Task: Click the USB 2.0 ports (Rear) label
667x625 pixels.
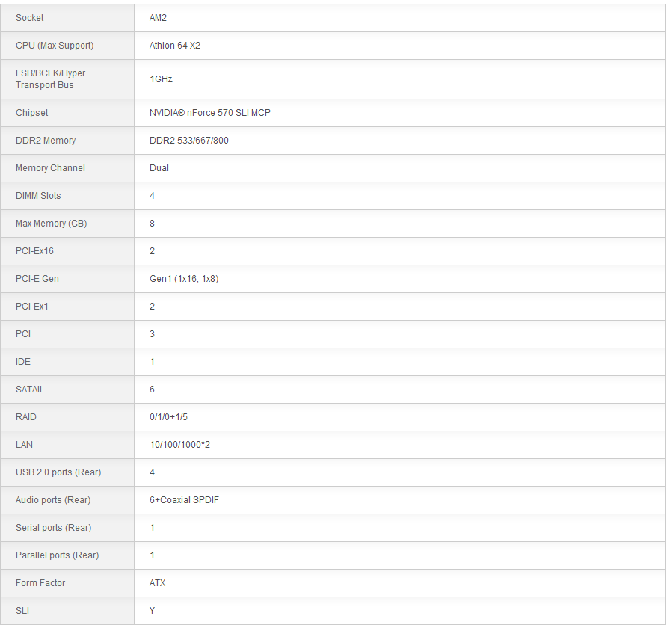Action: [x=58, y=472]
